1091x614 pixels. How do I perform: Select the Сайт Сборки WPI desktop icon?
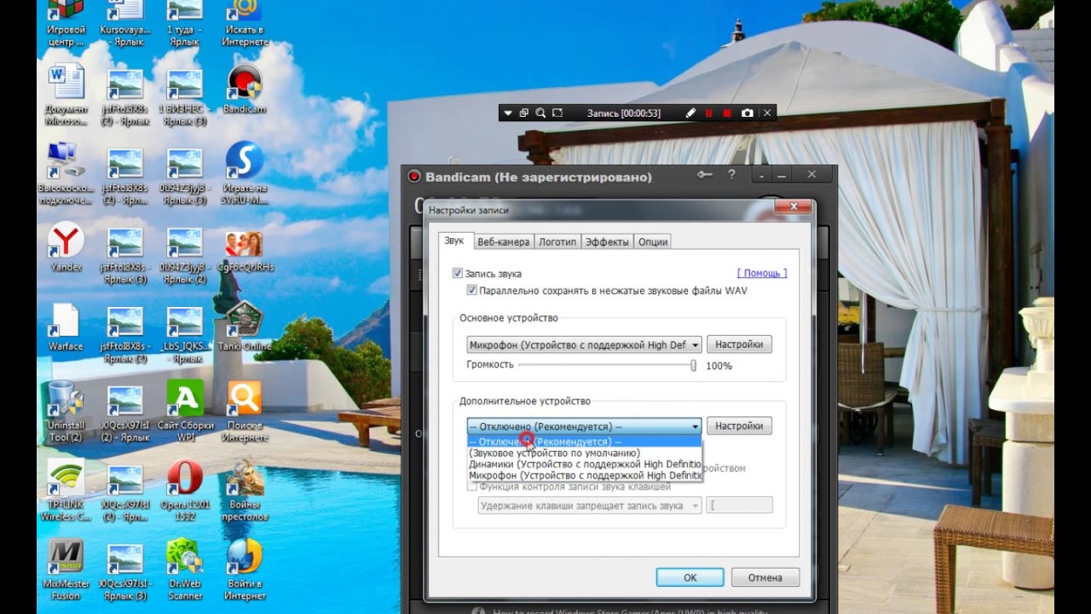[x=185, y=411]
